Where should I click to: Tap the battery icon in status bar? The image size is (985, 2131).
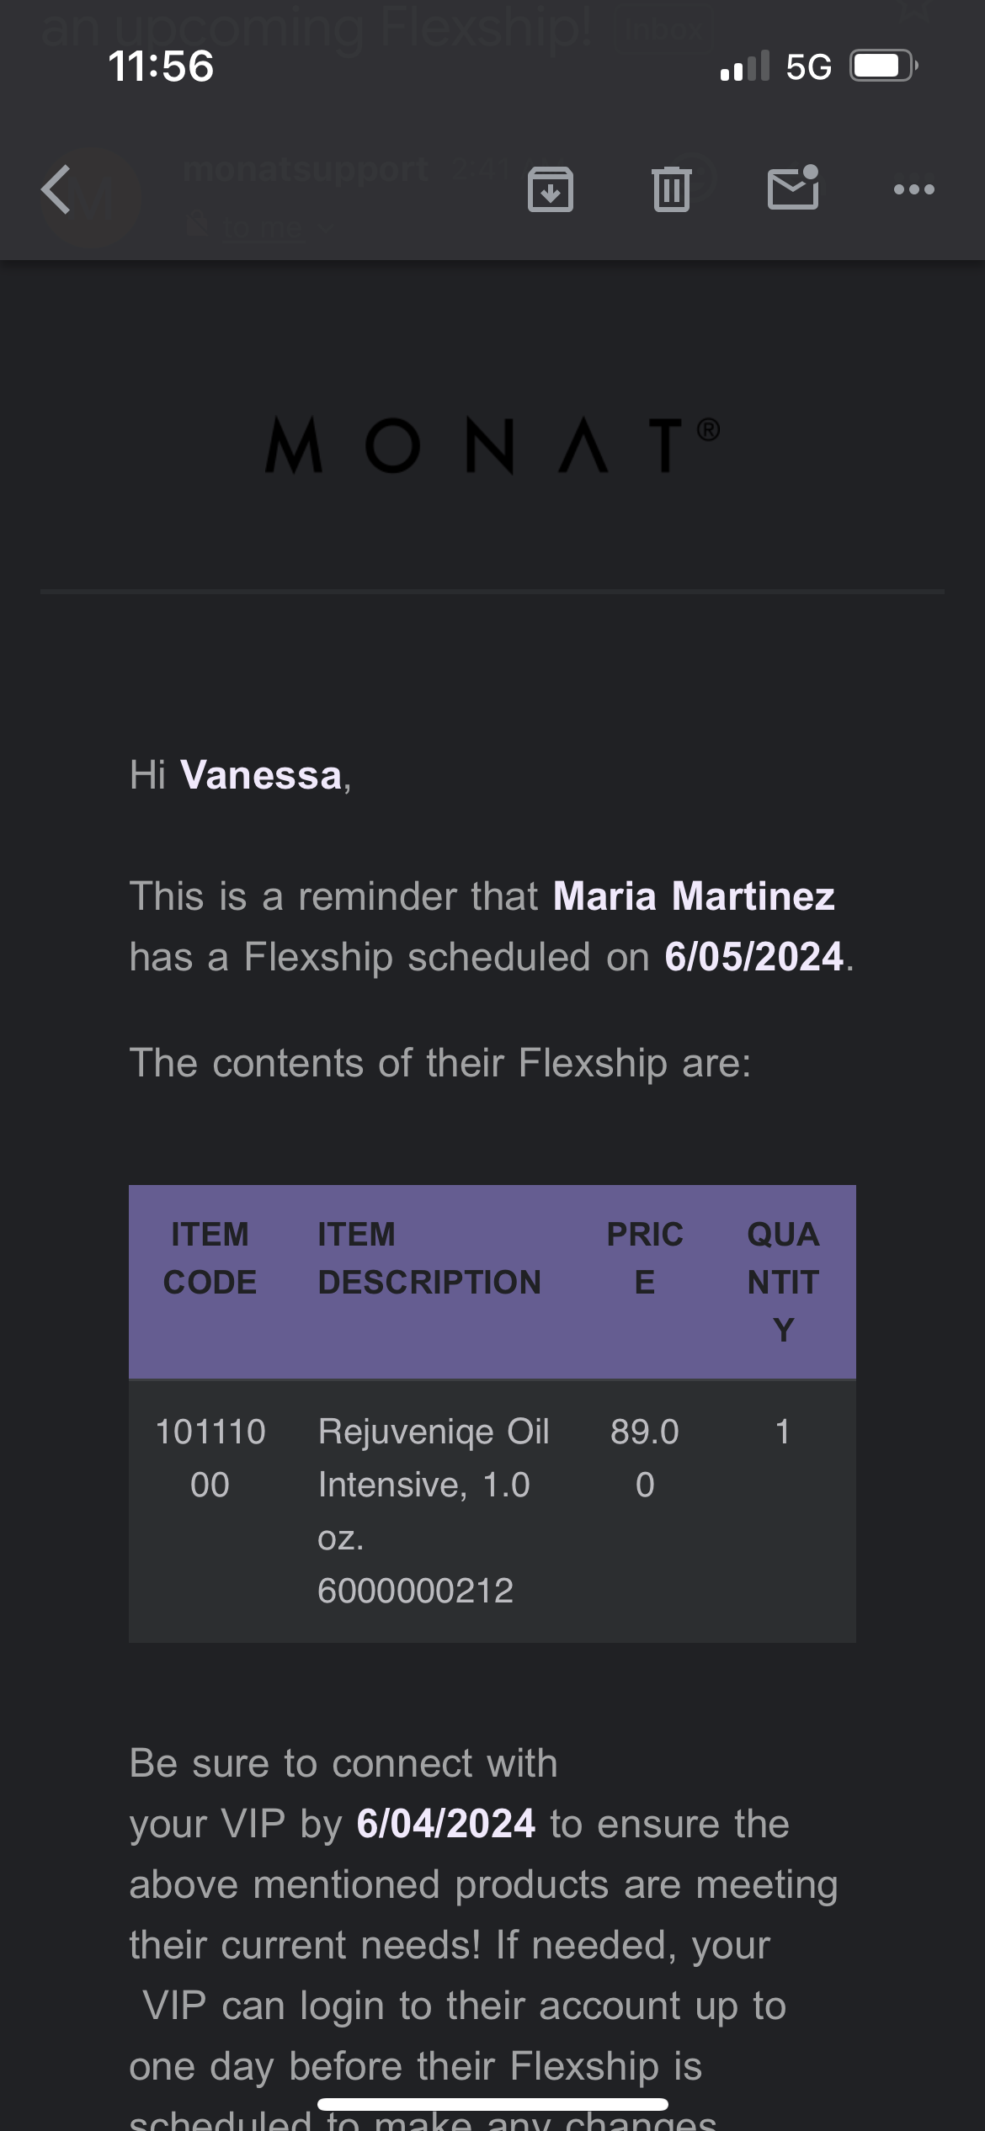[882, 66]
